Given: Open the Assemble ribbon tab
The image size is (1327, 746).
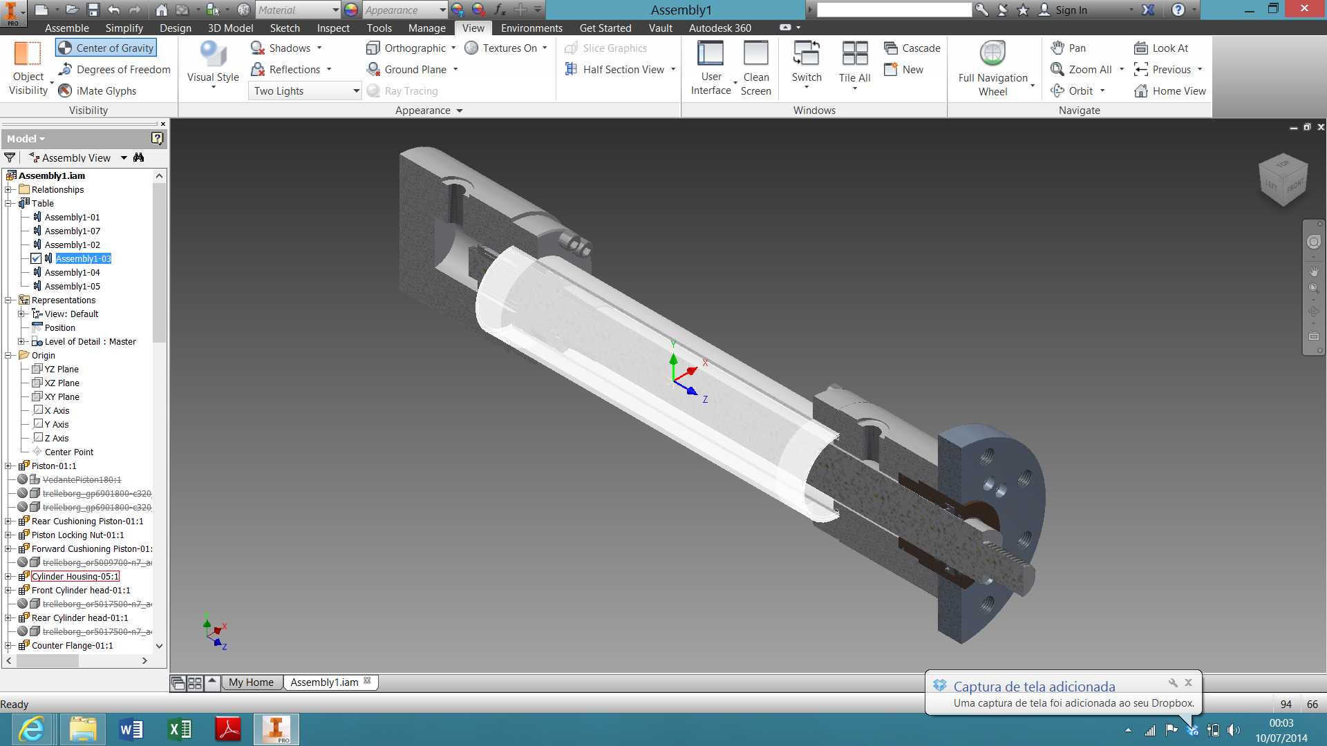Looking at the screenshot, I should (67, 28).
